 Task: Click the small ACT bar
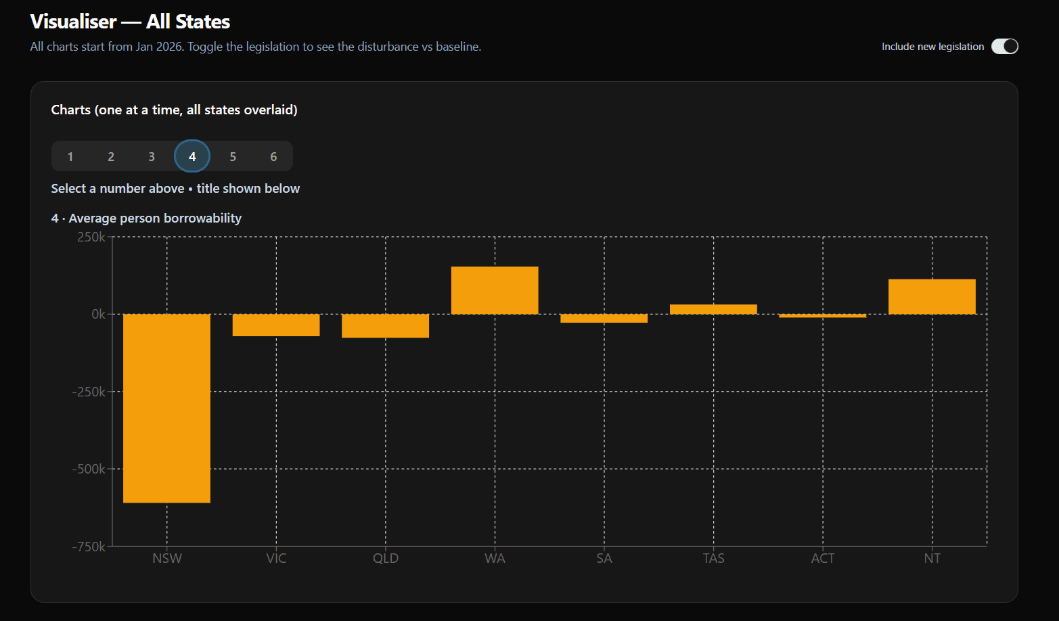(x=823, y=315)
